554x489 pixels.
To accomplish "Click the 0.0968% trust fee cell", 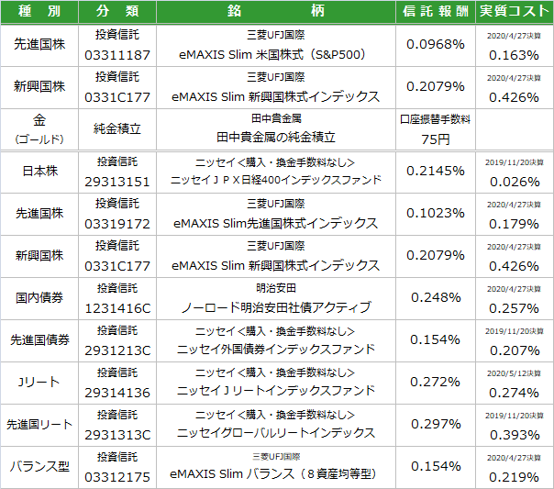I will (x=435, y=44).
